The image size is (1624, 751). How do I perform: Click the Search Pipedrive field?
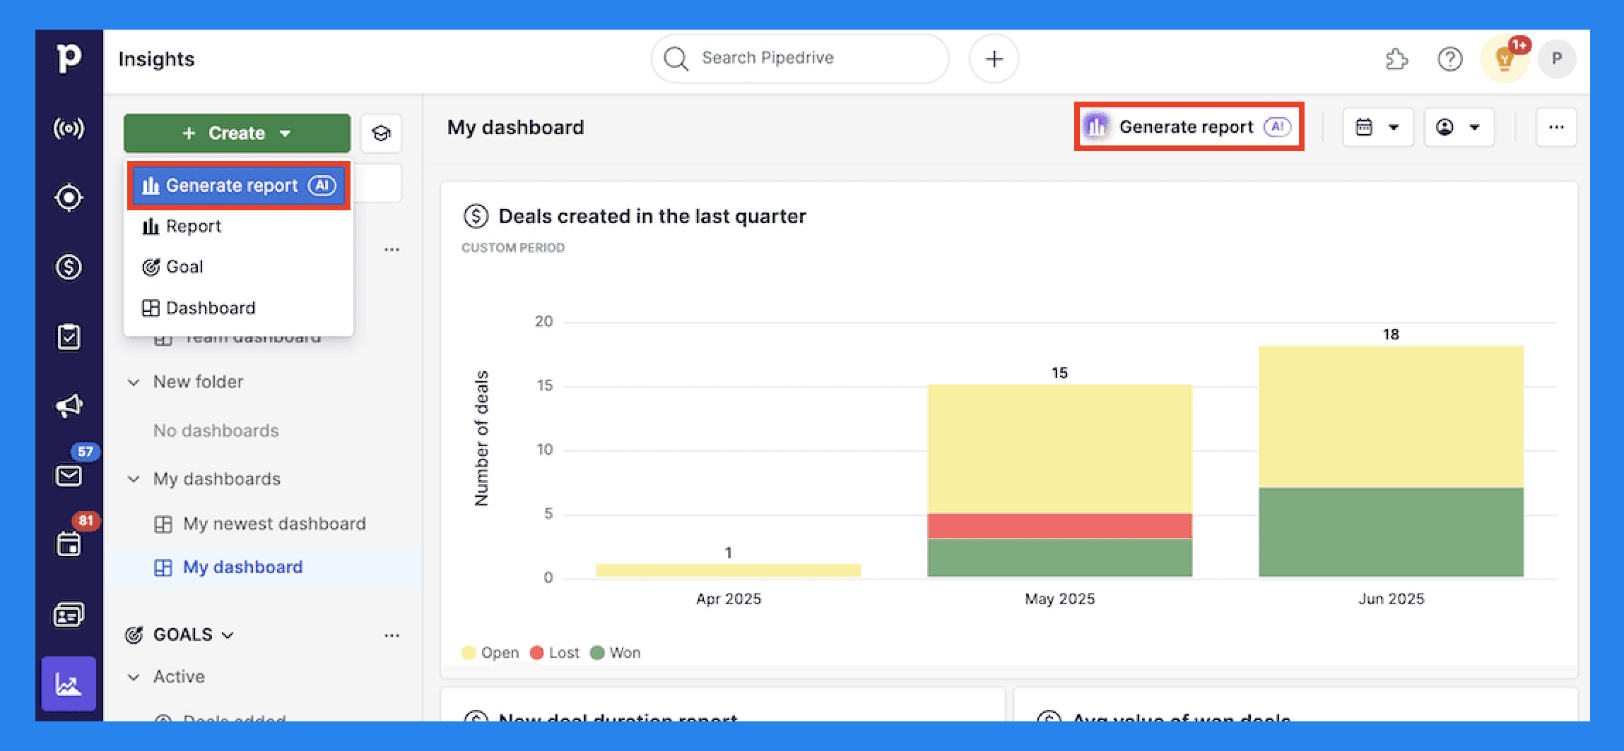[799, 59]
